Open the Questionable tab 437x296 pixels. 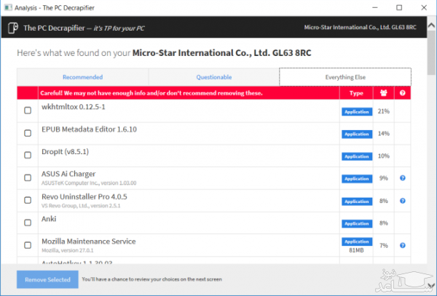point(213,77)
